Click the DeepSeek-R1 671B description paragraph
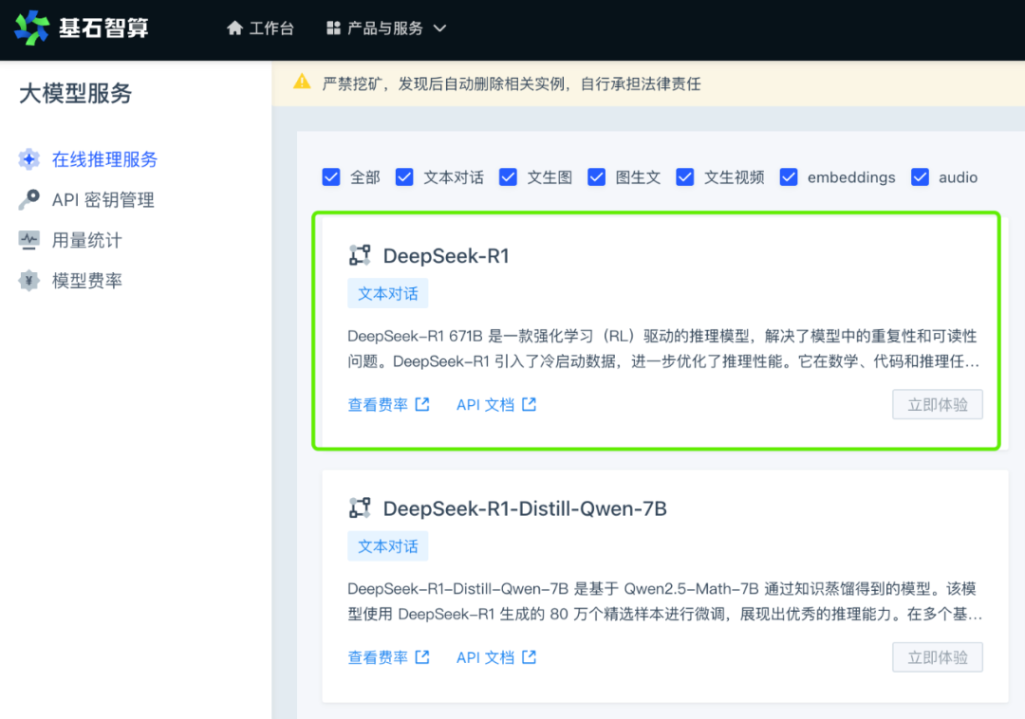Image resolution: width=1025 pixels, height=719 pixels. click(x=664, y=349)
